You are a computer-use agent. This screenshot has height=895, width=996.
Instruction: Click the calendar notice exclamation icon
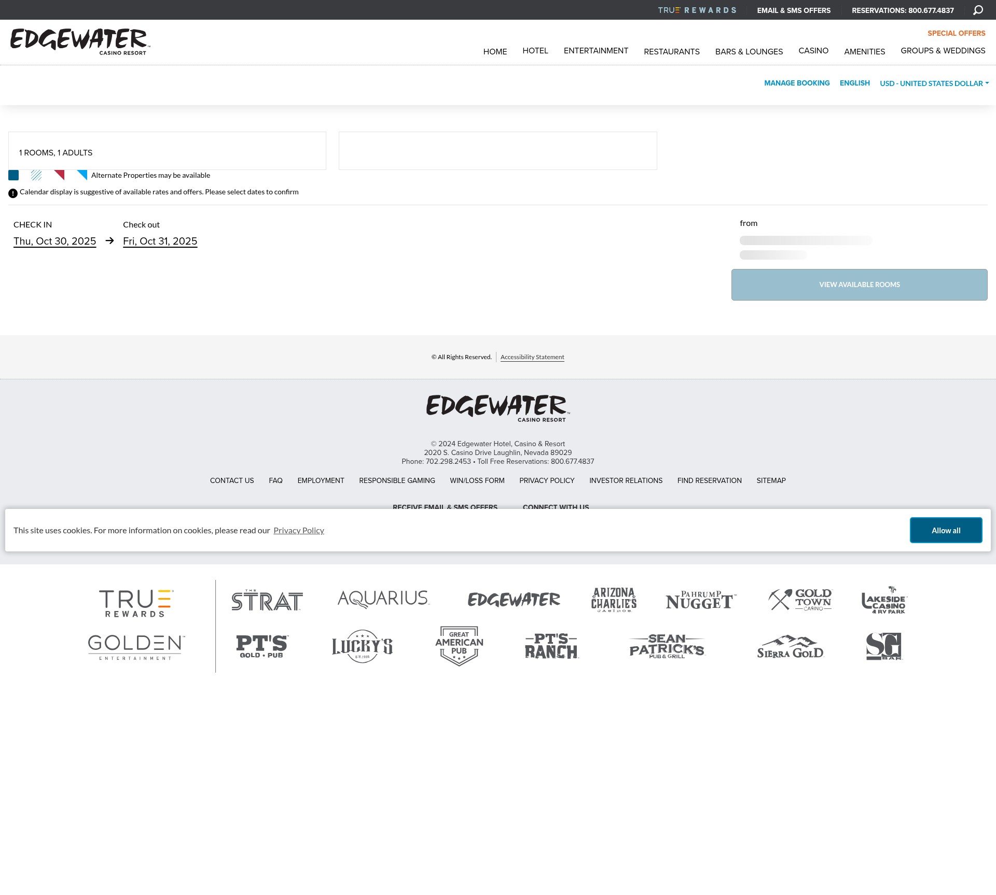13,193
